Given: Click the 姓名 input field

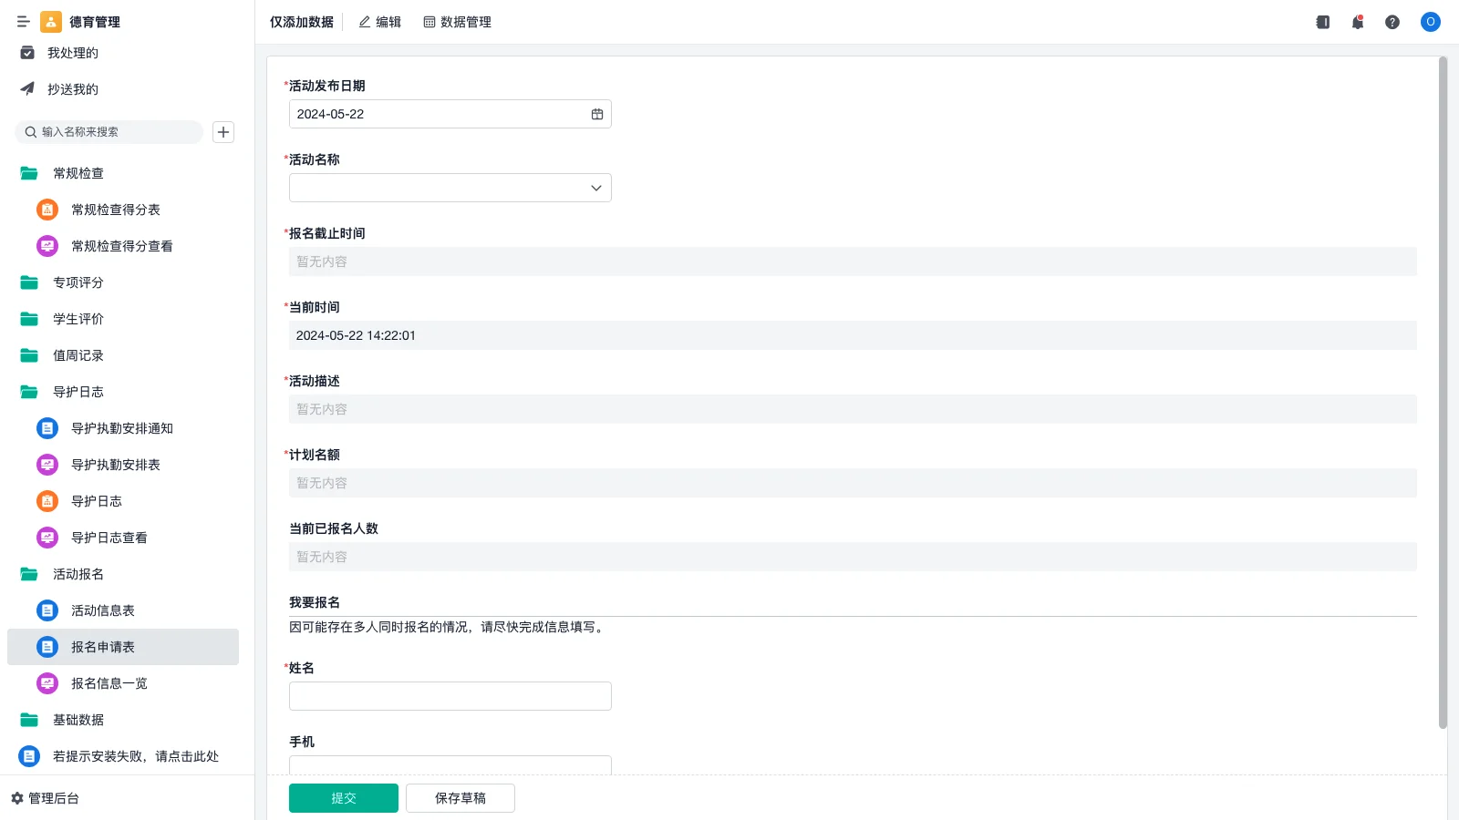Looking at the screenshot, I should pyautogui.click(x=450, y=696).
